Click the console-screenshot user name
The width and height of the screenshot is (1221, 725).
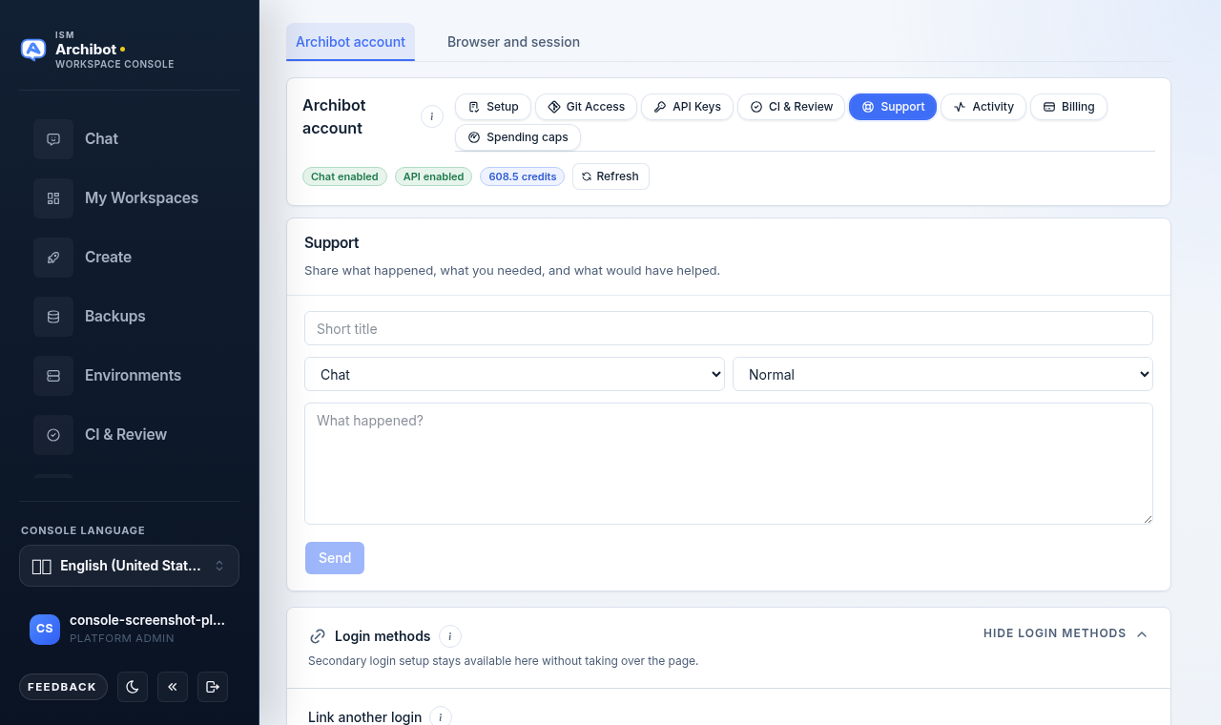coord(148,620)
